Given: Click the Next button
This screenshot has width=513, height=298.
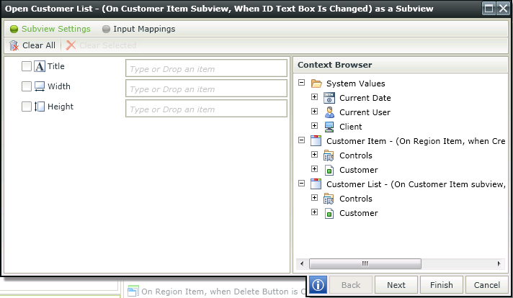Looking at the screenshot, I should coord(396,285).
